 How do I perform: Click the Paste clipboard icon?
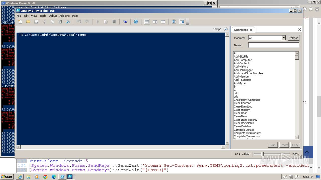click(x=60, y=22)
